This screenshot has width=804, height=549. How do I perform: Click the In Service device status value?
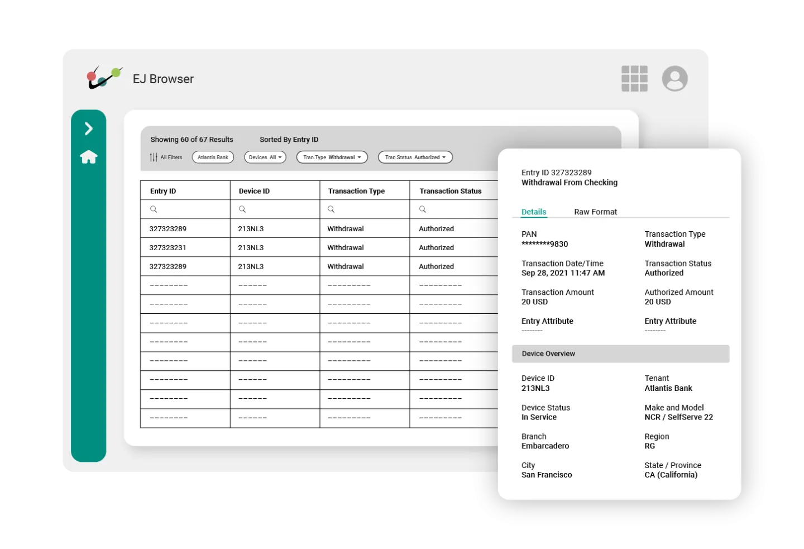pos(539,417)
